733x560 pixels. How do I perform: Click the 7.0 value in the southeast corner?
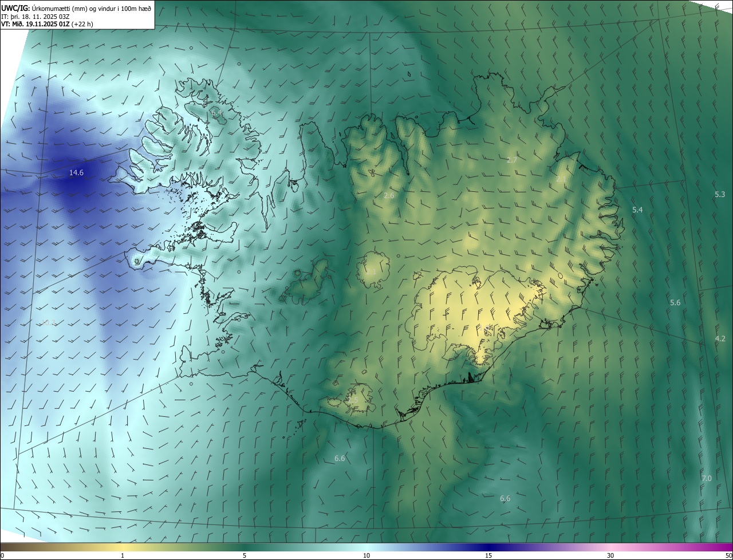coord(706,478)
